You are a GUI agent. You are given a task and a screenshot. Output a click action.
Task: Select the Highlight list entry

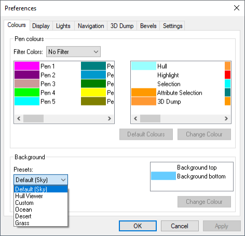coord(168,75)
